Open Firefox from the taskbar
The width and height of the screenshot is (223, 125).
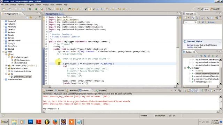point(55,122)
